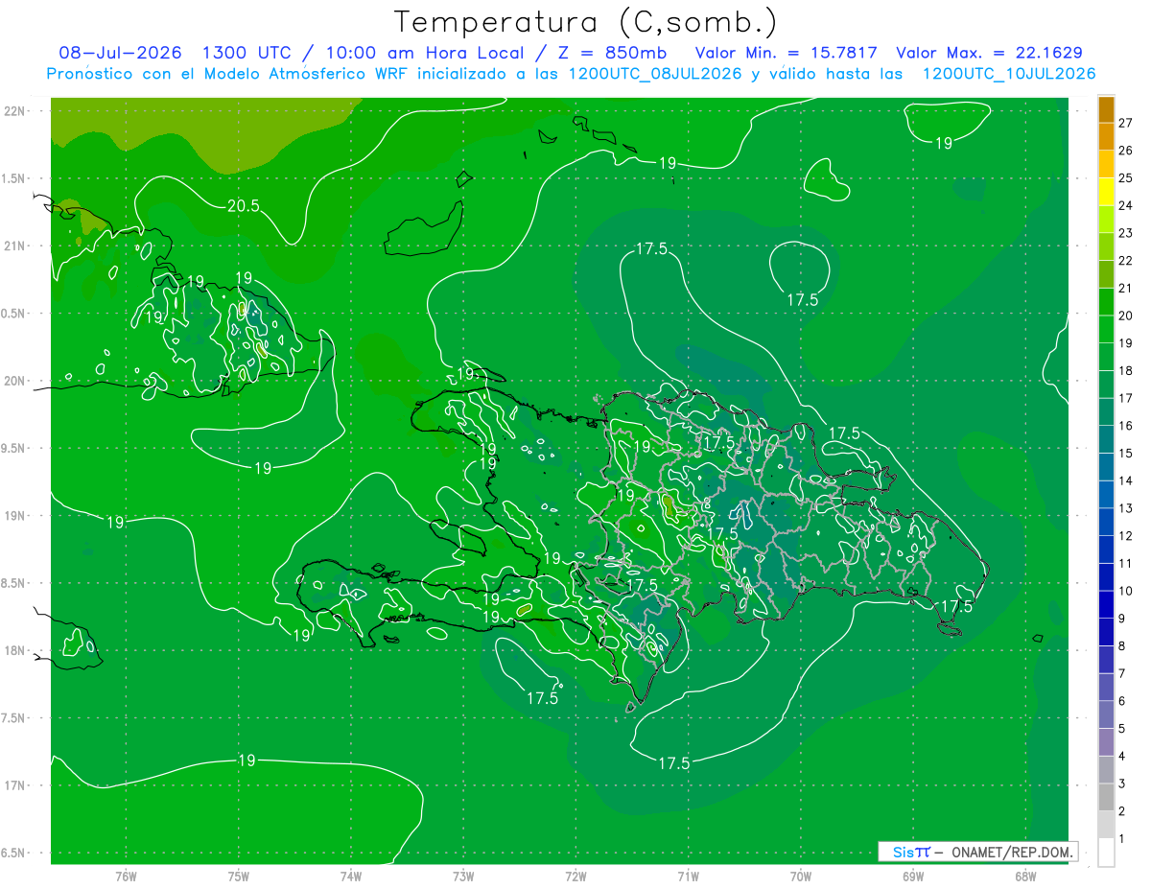
Task: Click the '7.5N' latitude axis label
Action: (14, 718)
